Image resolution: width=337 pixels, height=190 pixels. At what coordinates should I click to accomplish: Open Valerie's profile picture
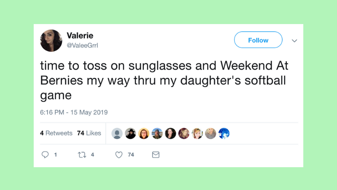point(51,41)
